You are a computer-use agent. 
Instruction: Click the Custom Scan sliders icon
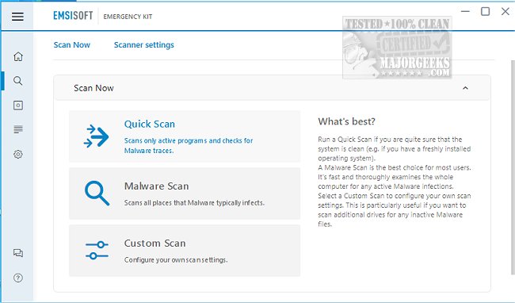pos(97,250)
